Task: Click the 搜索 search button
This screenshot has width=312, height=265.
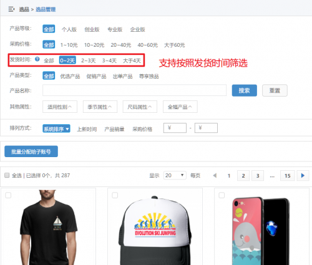Action: click(x=245, y=90)
